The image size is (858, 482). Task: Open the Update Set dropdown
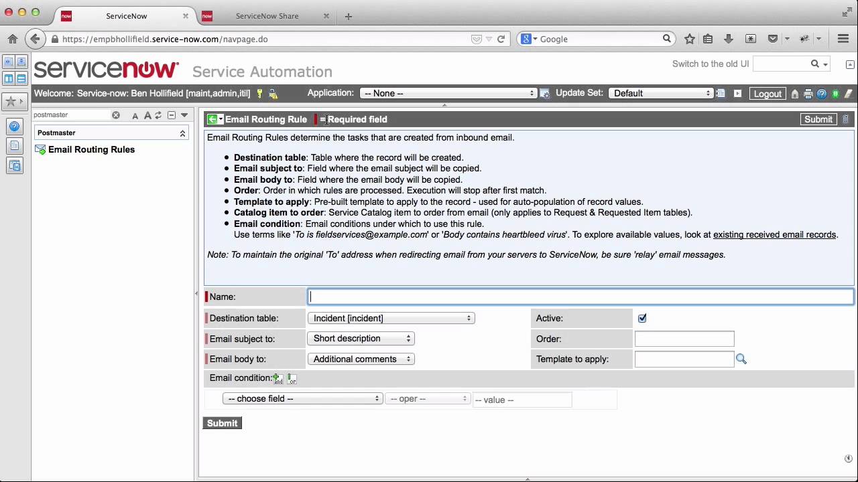(x=661, y=94)
